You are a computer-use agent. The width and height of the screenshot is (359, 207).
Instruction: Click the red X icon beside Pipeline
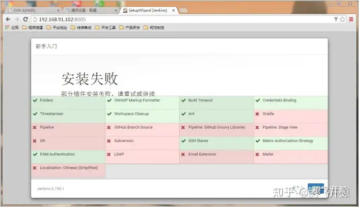(35, 127)
